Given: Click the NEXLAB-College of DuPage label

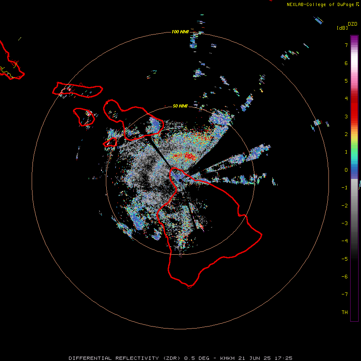Looking at the screenshot, I should [320, 4].
